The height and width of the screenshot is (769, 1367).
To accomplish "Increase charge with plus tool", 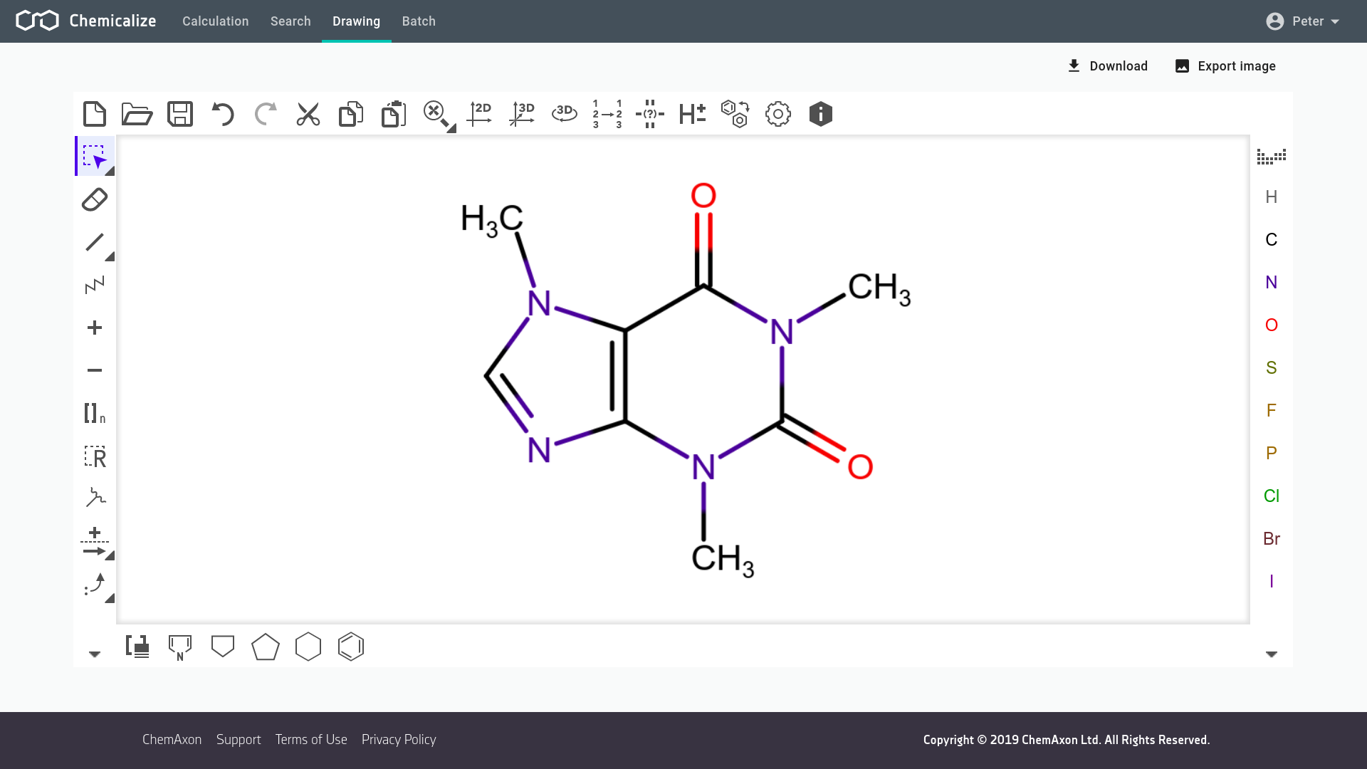I will click(x=95, y=328).
